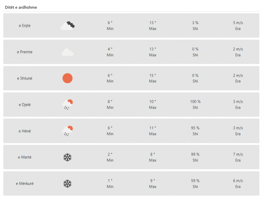
Task: Open the e Shtunë forecast row
Action: [x=131, y=78]
